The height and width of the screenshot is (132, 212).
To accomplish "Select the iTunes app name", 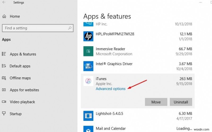I will point(101,79).
